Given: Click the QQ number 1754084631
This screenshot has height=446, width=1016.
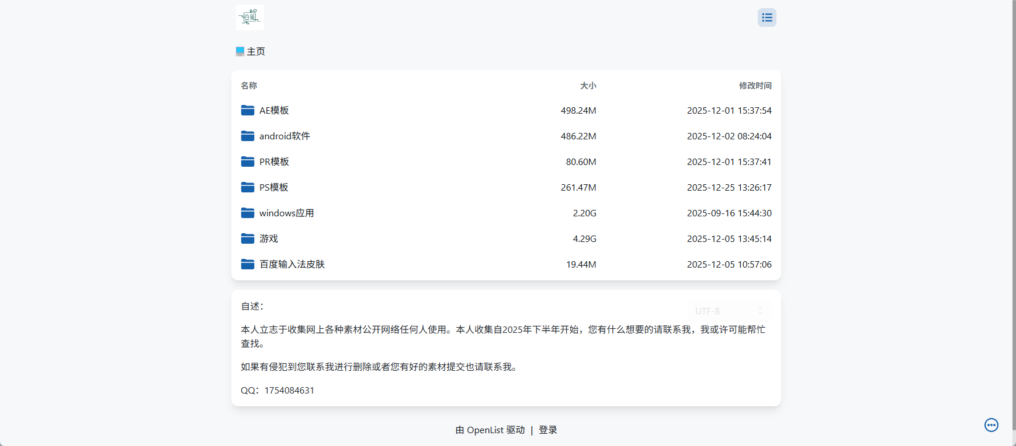Looking at the screenshot, I should 289,390.
